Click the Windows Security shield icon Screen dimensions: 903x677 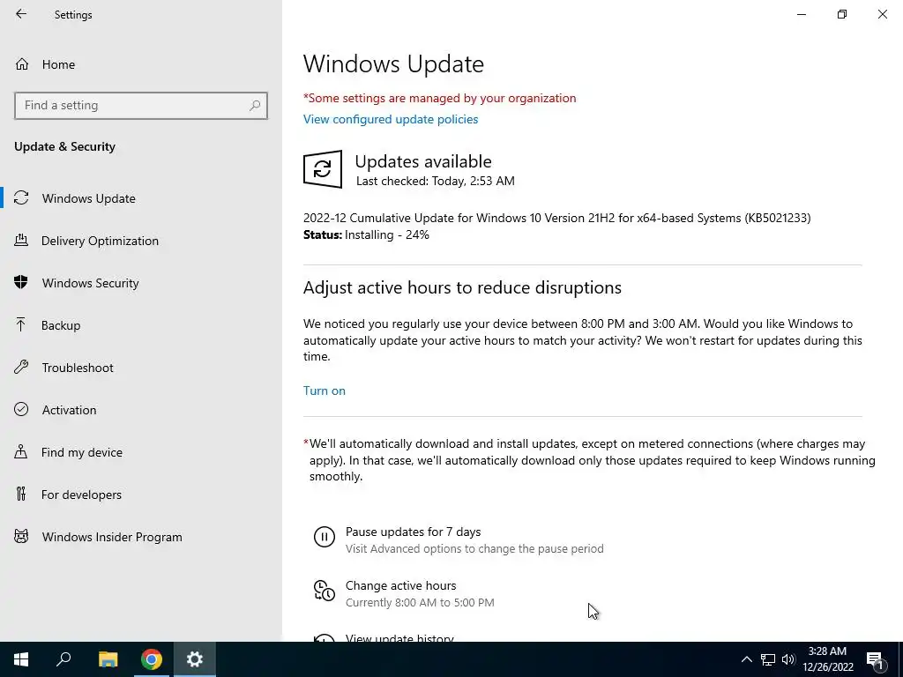pyautogui.click(x=21, y=282)
